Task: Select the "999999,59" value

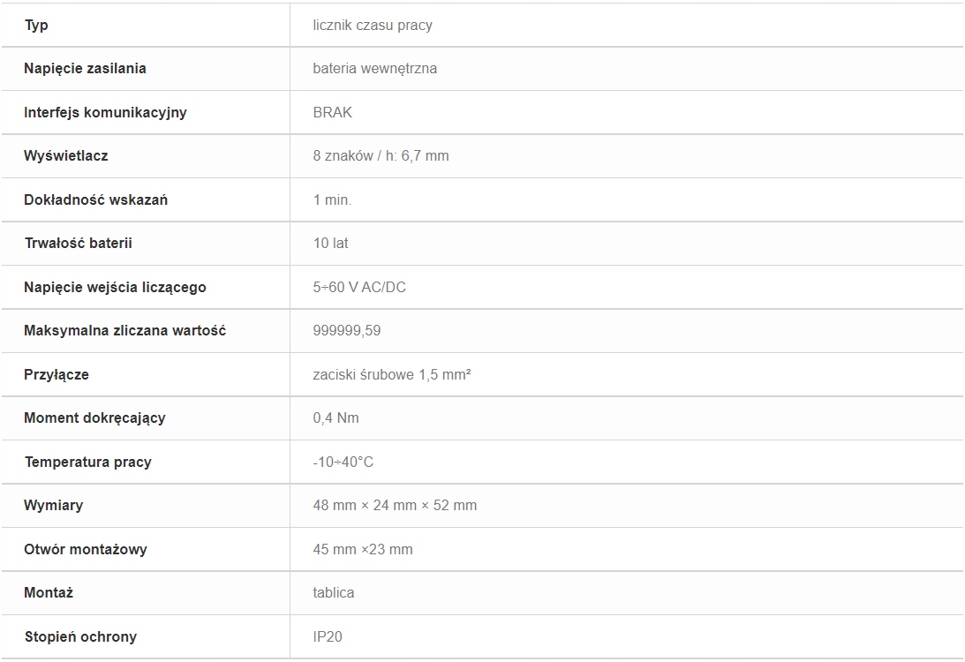Action: pos(346,331)
